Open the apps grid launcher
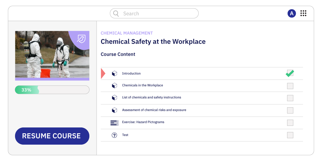 tap(303, 13)
